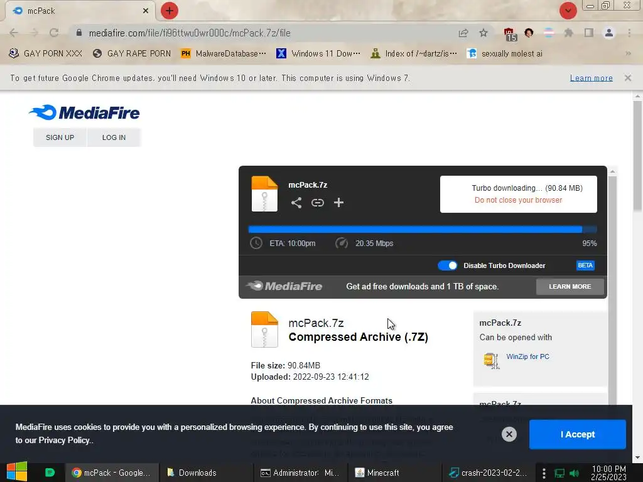Open the Windows Start menu
The height and width of the screenshot is (482, 643).
[x=17, y=472]
